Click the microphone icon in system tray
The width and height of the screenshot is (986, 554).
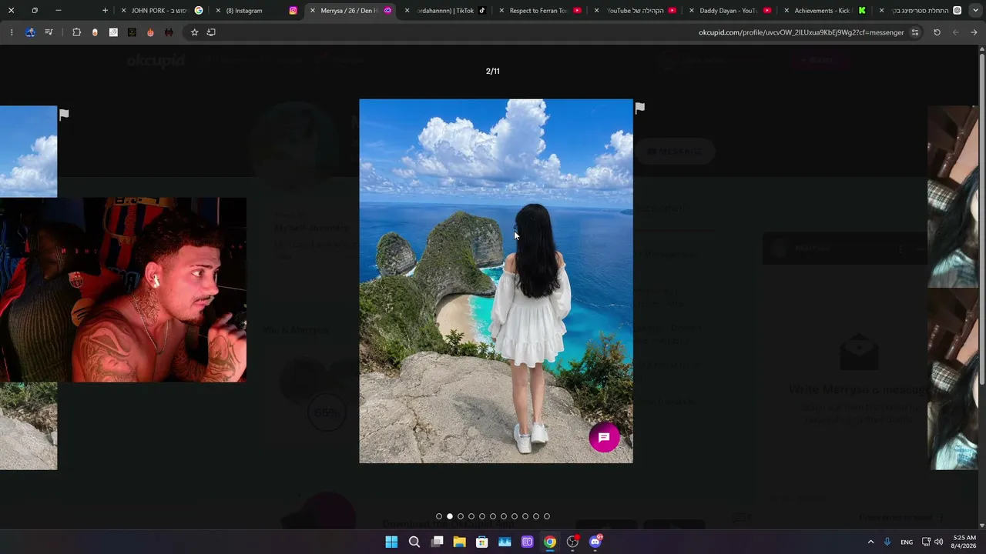[x=887, y=542]
